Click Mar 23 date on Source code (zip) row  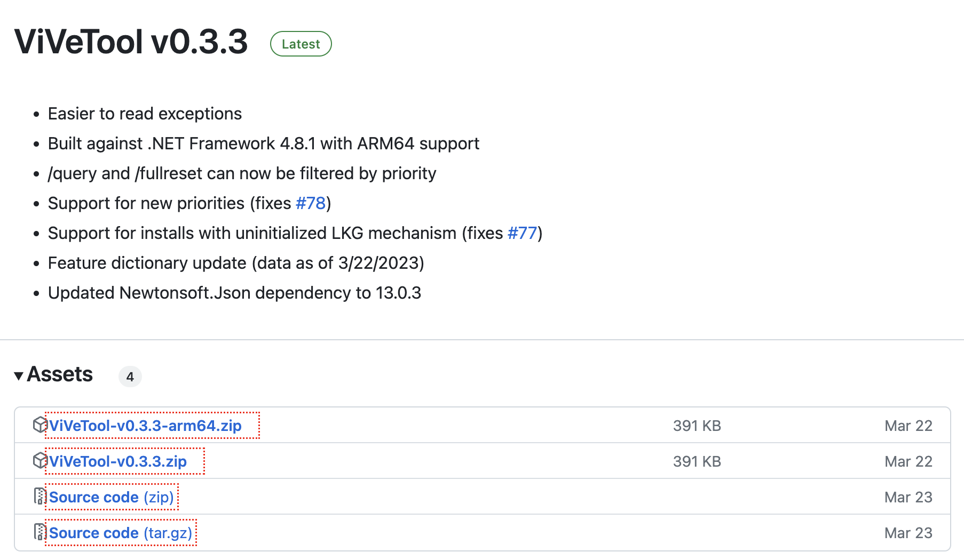pos(908,497)
